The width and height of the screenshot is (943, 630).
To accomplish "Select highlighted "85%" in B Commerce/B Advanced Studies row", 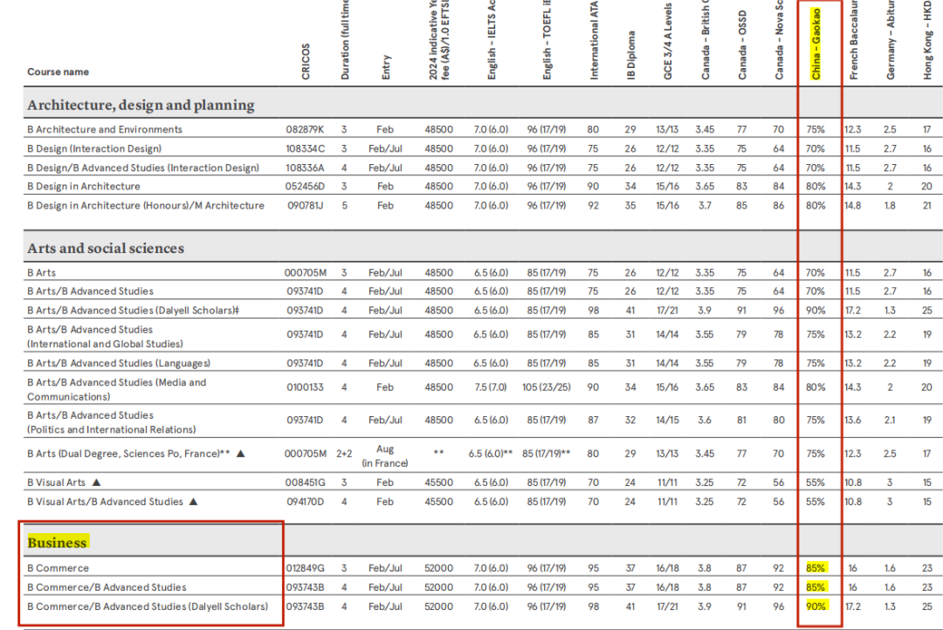I will 816,587.
